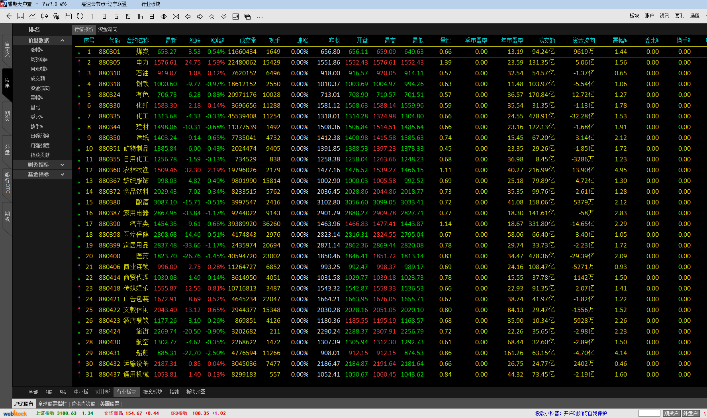Screen dimensions: 707x418
Task: Click the input box in status bar
Action: coord(649,413)
